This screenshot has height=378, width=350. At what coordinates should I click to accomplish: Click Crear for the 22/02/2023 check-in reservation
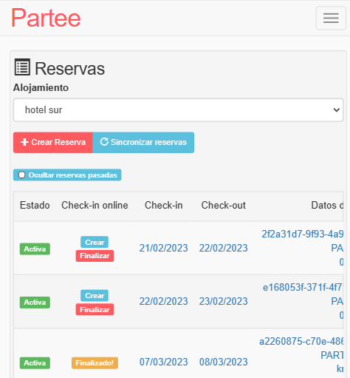pyautogui.click(x=95, y=295)
